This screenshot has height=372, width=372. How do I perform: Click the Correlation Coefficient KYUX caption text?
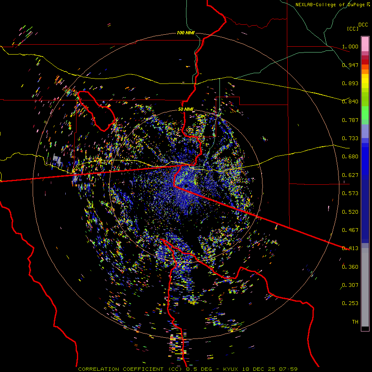point(188,369)
